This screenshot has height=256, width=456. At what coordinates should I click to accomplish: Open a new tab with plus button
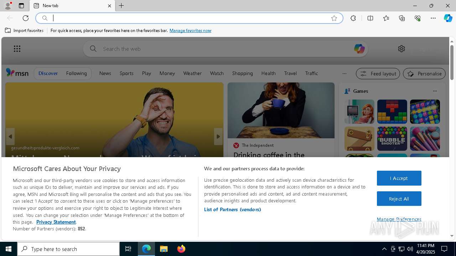121,6
